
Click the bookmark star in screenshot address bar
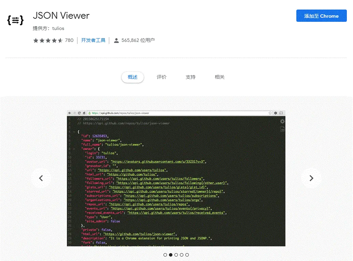270,113
